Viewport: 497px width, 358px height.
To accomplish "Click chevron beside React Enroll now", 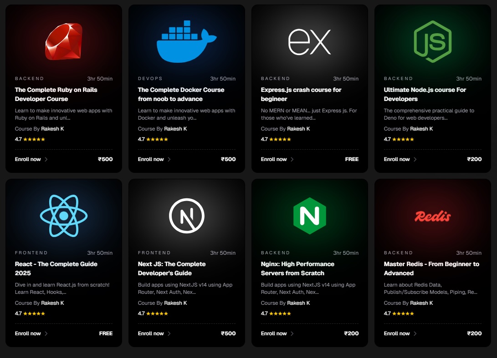I will click(x=46, y=333).
